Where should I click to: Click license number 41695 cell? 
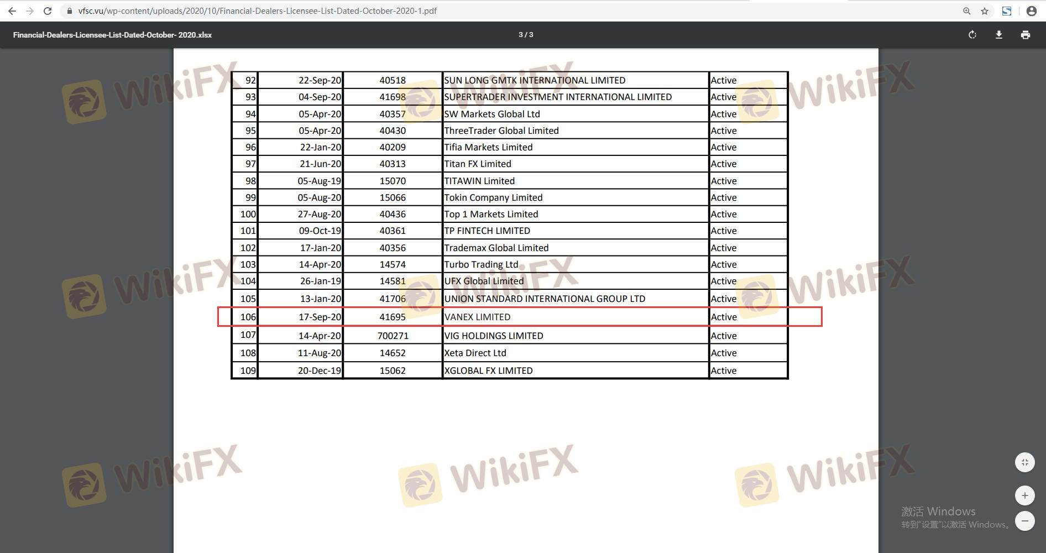coord(393,317)
